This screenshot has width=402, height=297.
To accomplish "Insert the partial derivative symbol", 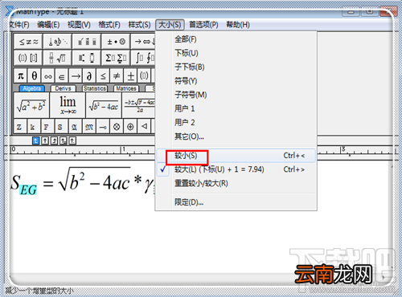I will [89, 76].
